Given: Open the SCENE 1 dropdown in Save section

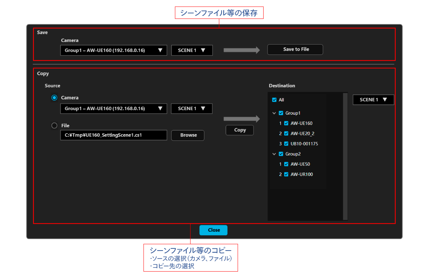Looking at the screenshot, I should coord(192,50).
